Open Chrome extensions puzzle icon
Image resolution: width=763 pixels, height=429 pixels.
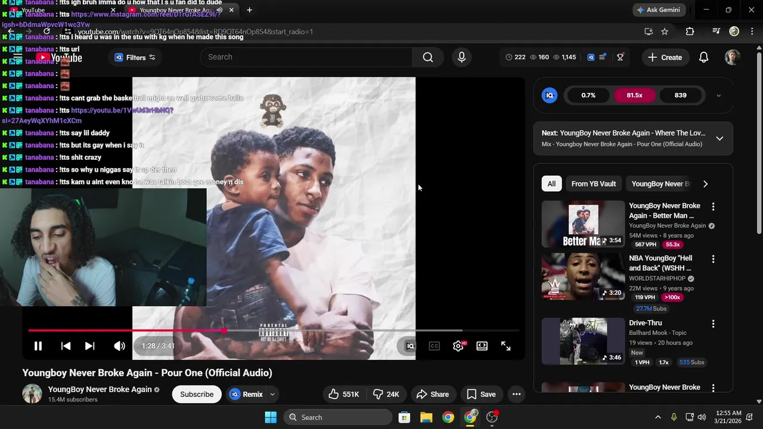690,32
